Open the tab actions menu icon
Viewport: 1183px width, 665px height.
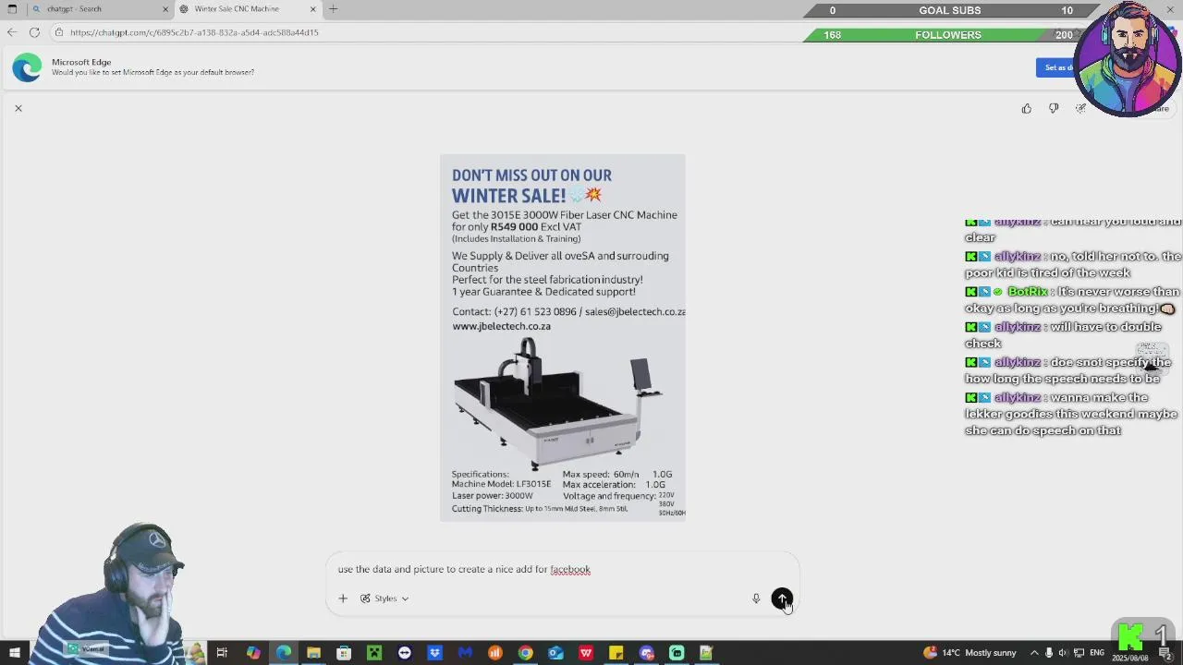pyautogui.click(x=12, y=9)
